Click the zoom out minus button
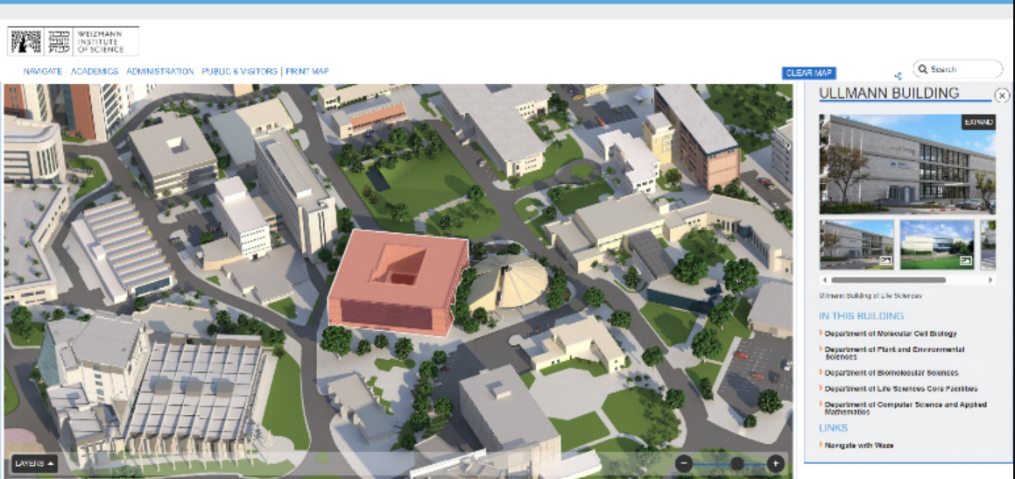Image resolution: width=1015 pixels, height=479 pixels. click(684, 463)
